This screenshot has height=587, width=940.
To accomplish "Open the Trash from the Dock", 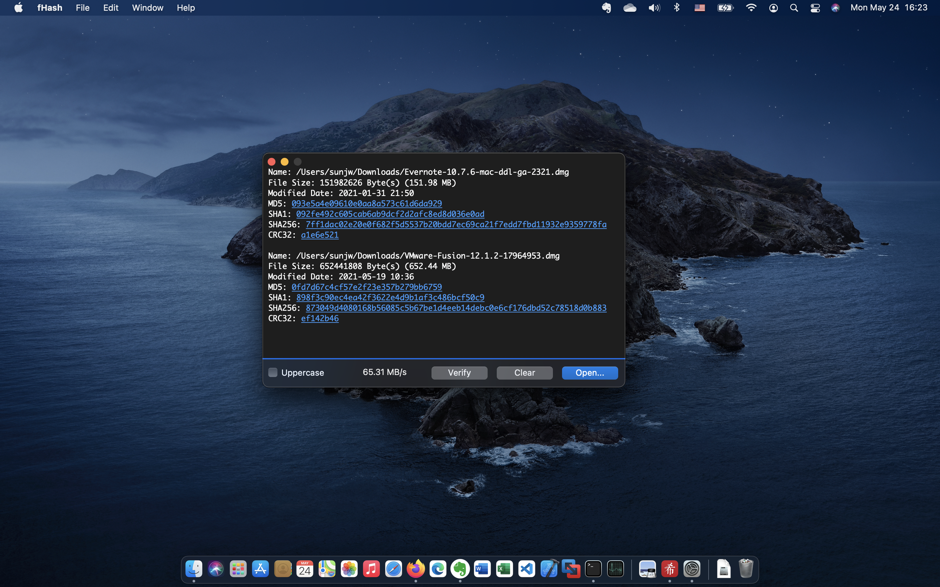I will pyautogui.click(x=744, y=568).
